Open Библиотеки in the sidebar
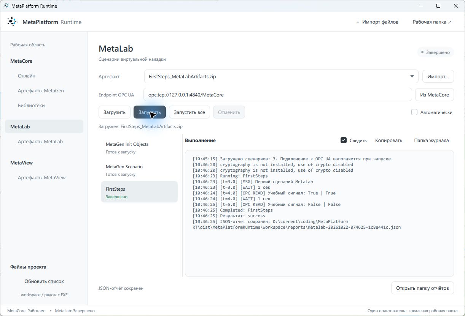This screenshot has width=465, height=316. [31, 105]
